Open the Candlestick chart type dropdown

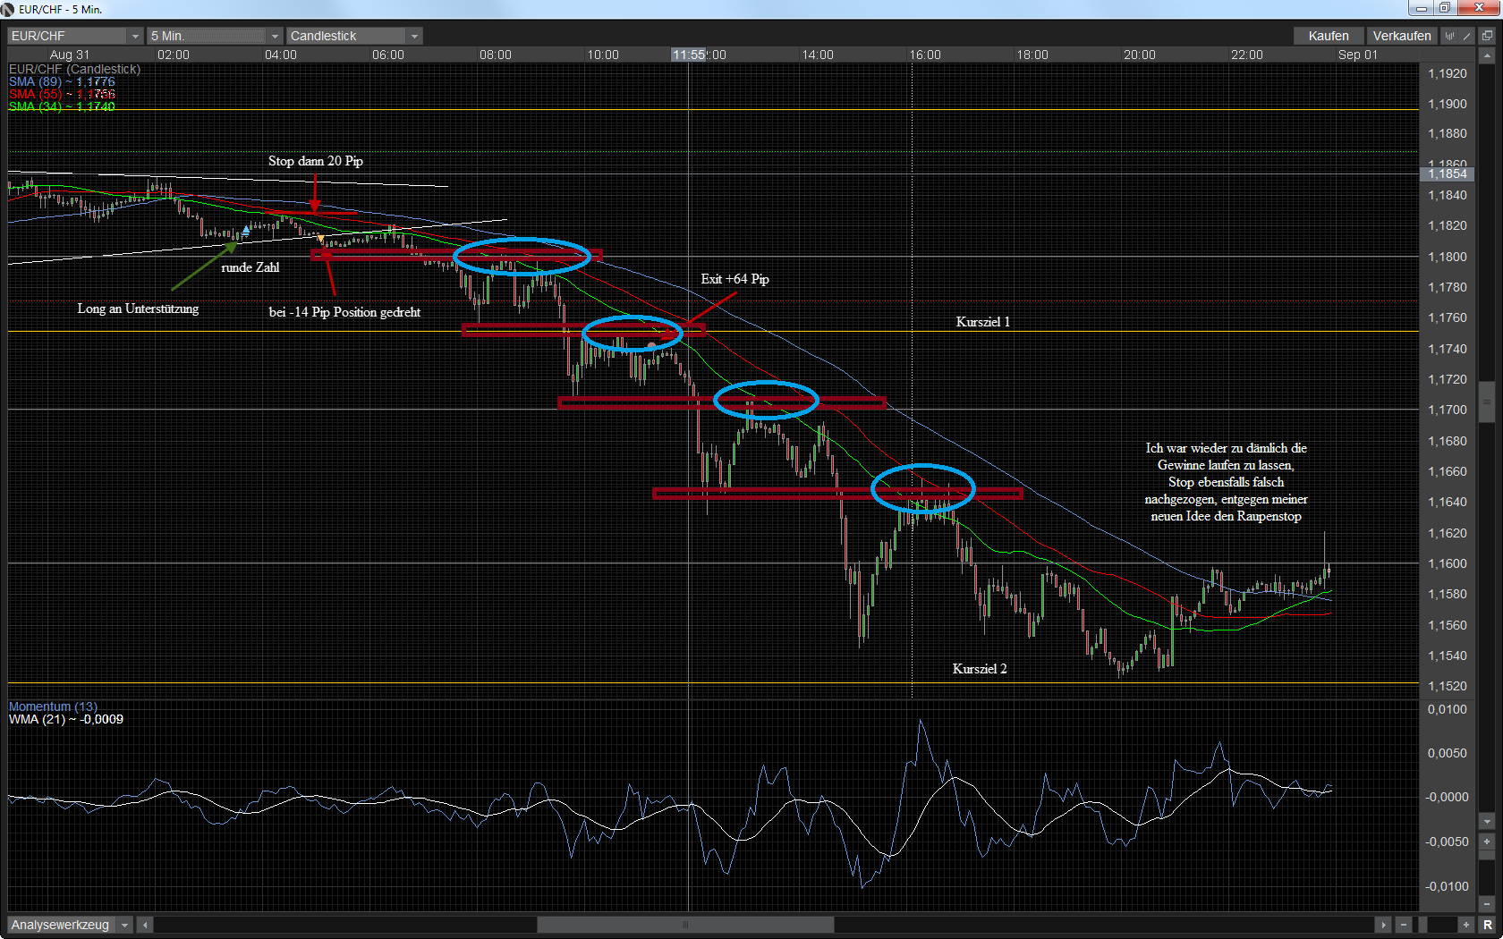click(354, 36)
